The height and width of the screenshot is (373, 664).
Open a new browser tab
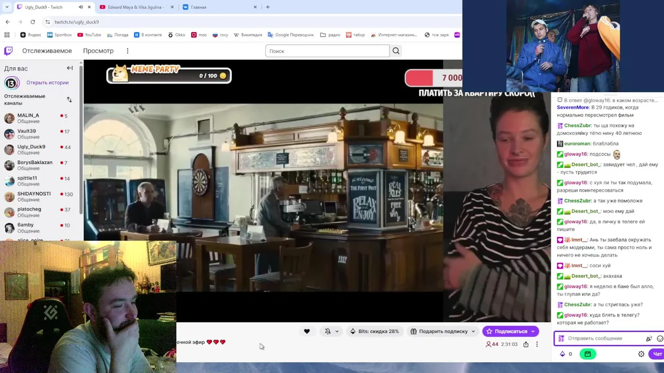268,7
